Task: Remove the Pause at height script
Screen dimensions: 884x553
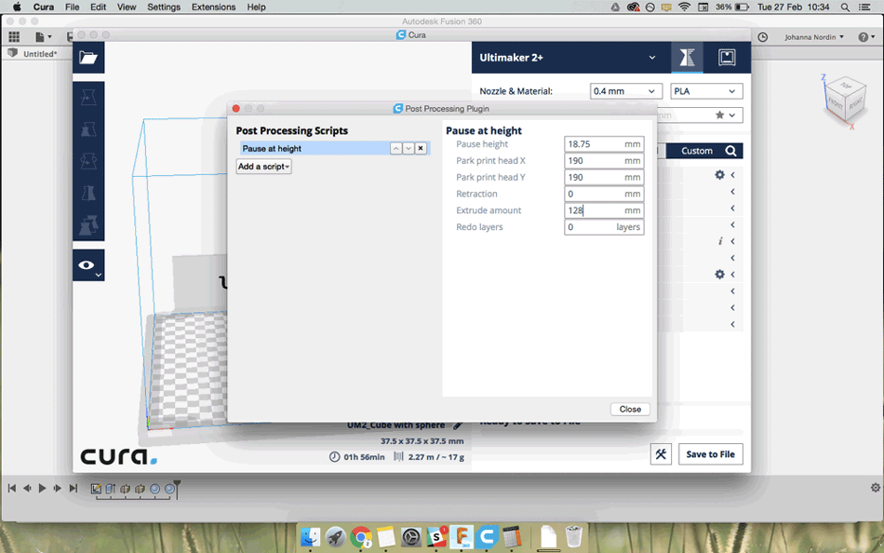Action: [421, 148]
